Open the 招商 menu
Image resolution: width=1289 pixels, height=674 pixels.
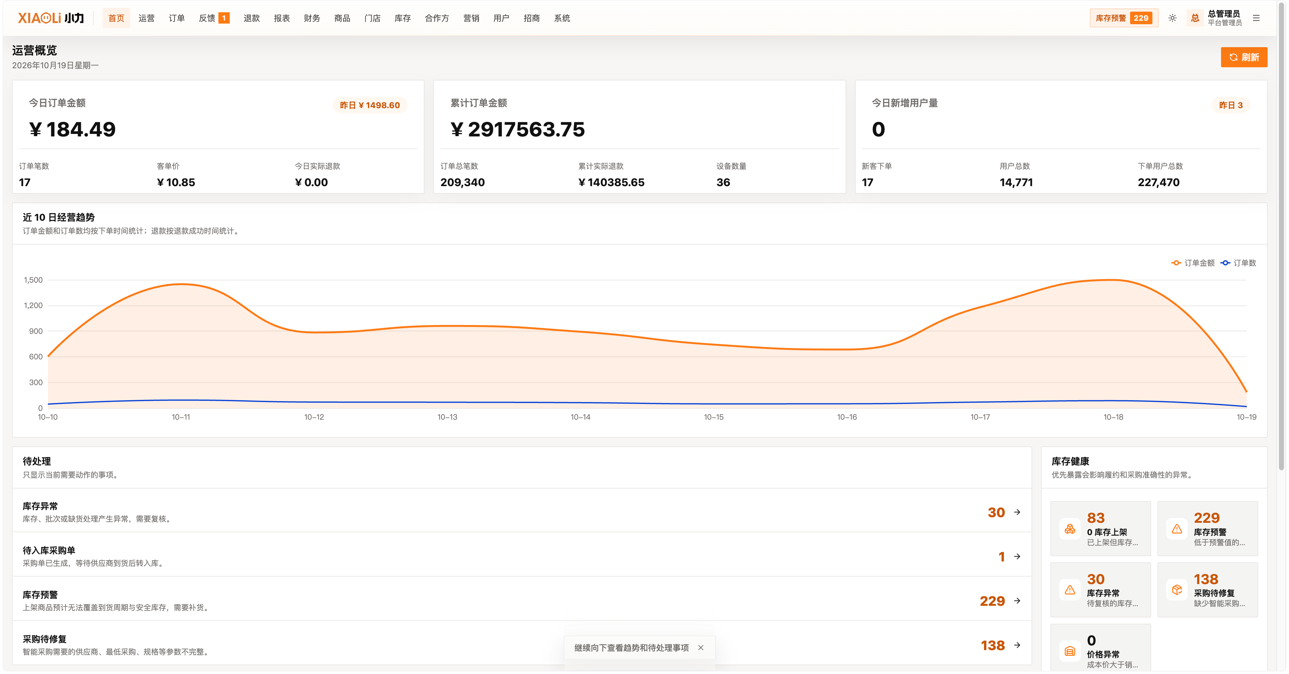[x=532, y=18]
